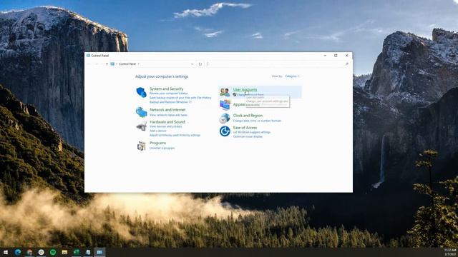This screenshot has width=458, height=257.
Task: Expand the address bar history dropdown
Action: 193,64
